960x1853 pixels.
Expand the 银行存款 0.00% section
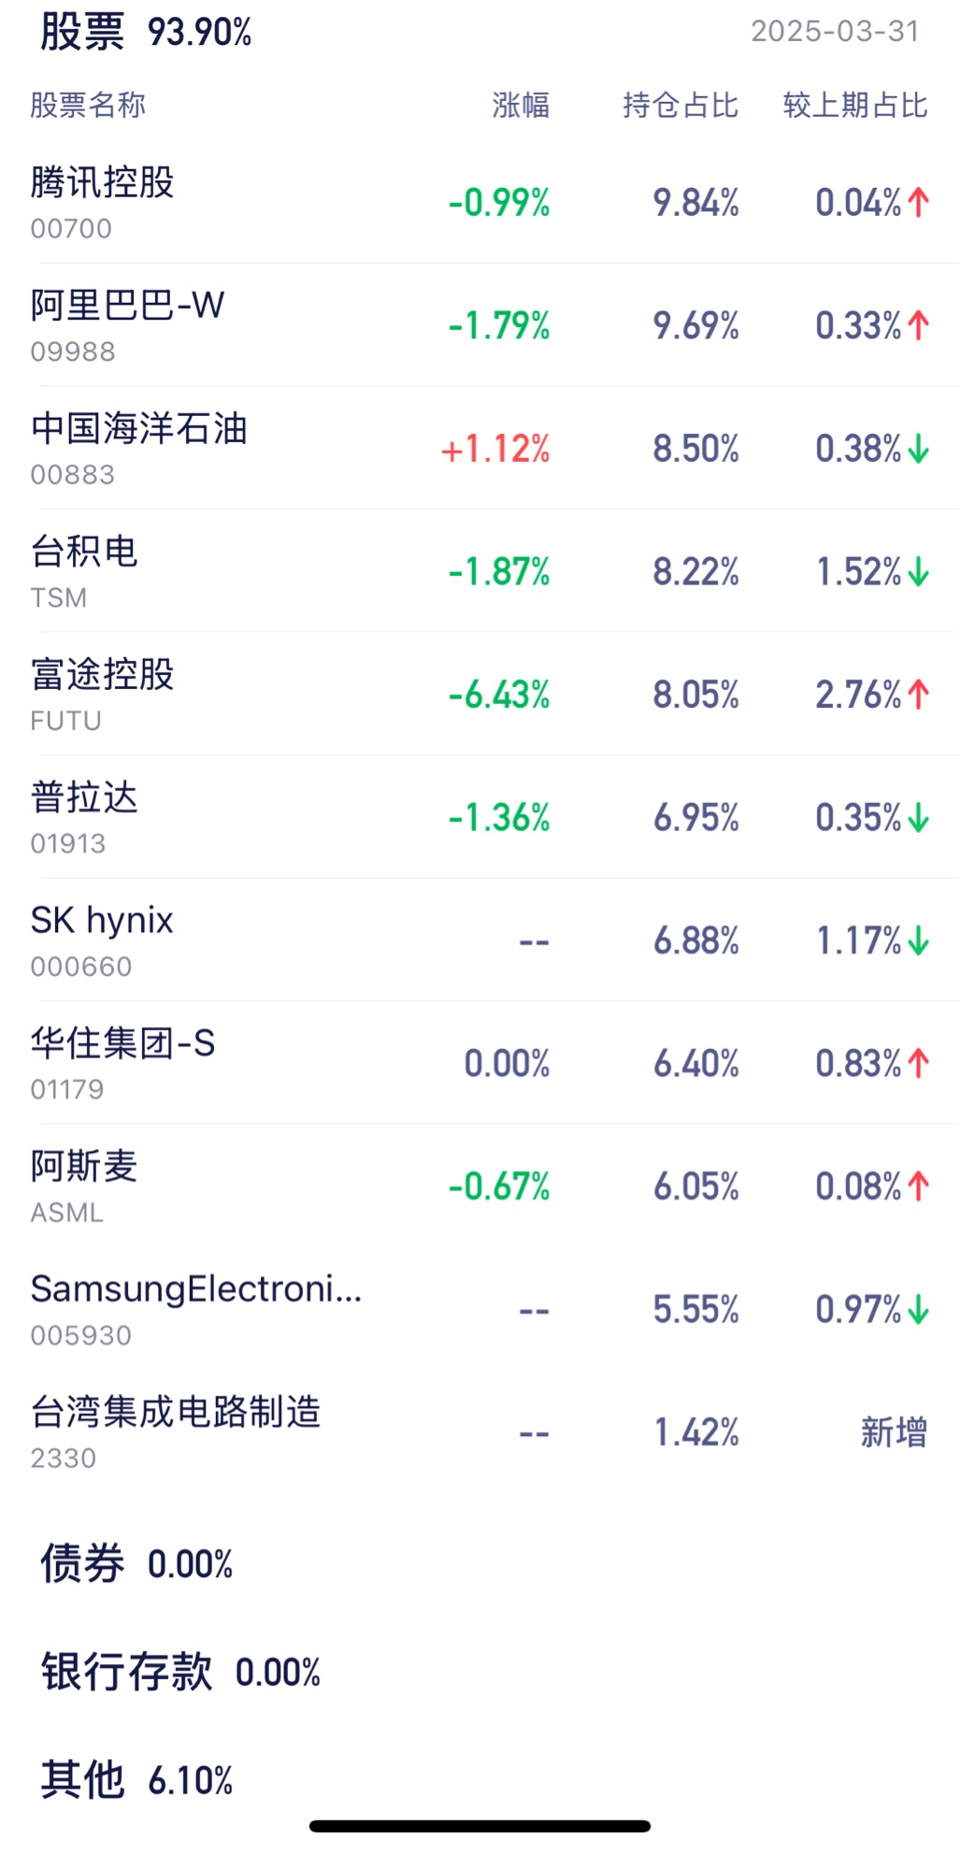(x=180, y=1672)
